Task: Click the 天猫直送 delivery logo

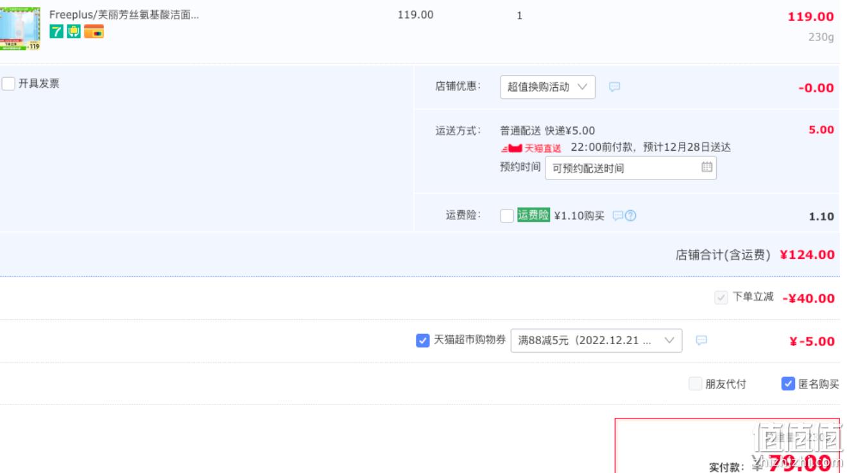Action: coord(531,148)
